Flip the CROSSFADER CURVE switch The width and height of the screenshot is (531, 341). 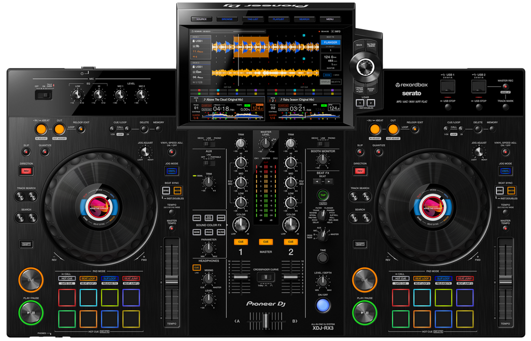[x=265, y=277]
